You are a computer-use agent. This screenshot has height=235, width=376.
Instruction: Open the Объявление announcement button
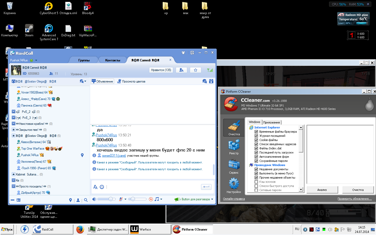coord(102,81)
